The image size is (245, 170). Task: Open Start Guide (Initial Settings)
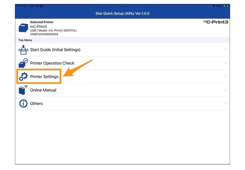(55, 50)
